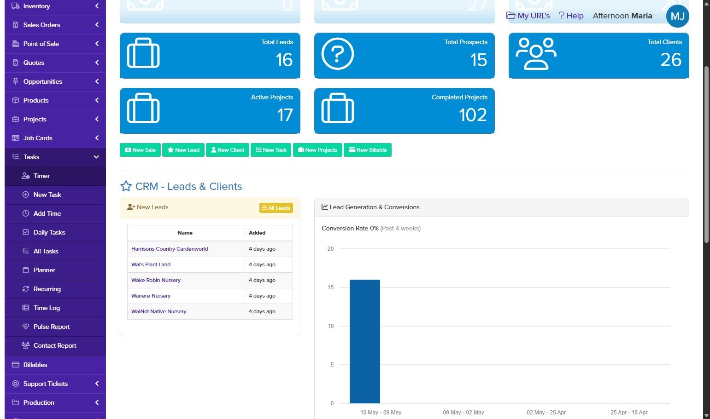The image size is (710, 419).
Task: Open All Tasks in sidebar
Action: point(55,251)
